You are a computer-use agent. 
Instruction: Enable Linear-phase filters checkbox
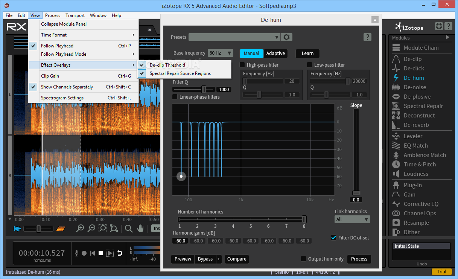tap(175, 97)
